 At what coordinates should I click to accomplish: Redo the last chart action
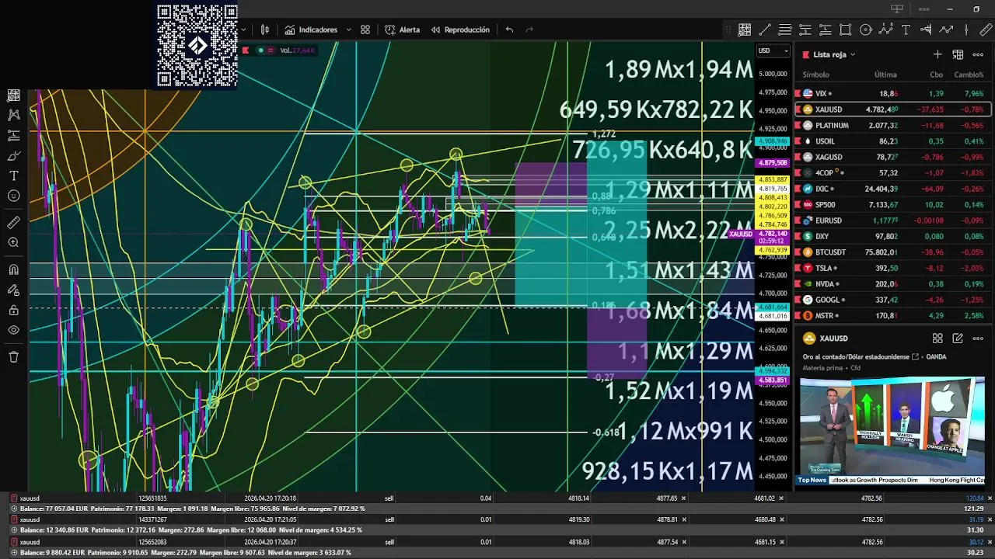coord(529,30)
